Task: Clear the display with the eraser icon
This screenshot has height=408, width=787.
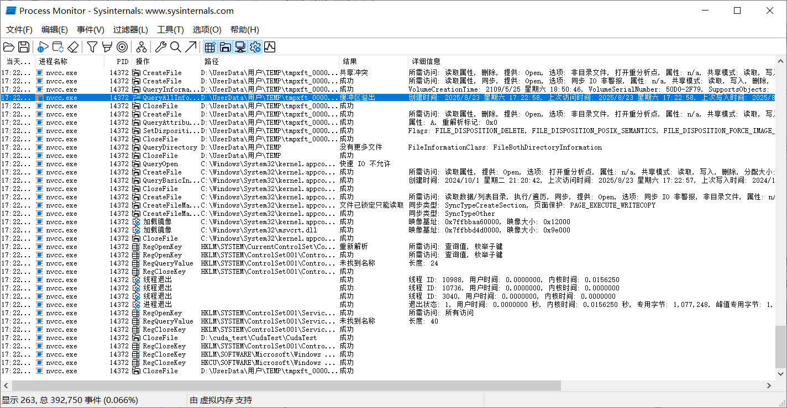Action: [73, 47]
